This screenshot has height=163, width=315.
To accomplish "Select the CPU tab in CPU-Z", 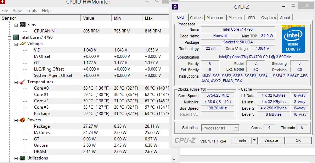I will pos(180,17).
